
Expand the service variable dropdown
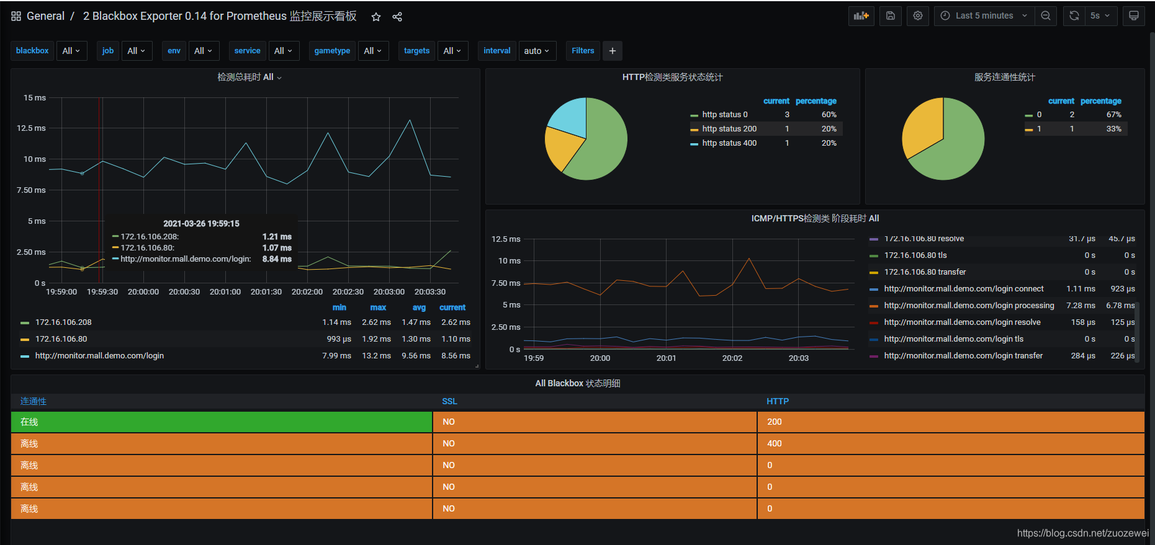pyautogui.click(x=284, y=51)
